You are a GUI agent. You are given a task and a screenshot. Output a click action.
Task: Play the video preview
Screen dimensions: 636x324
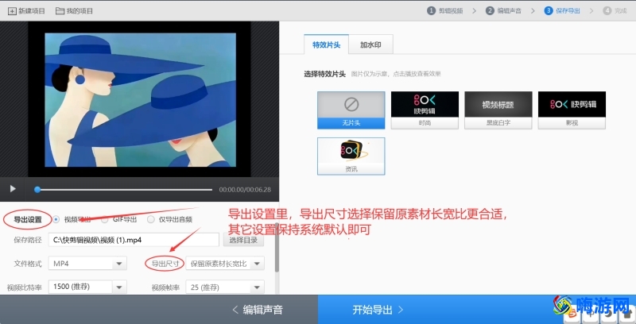13,189
